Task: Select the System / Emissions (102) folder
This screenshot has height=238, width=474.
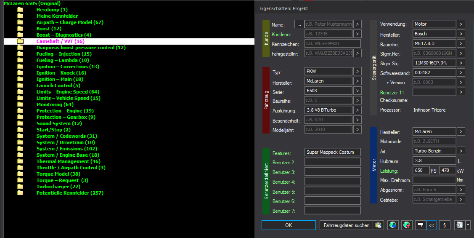Action: [66, 149]
